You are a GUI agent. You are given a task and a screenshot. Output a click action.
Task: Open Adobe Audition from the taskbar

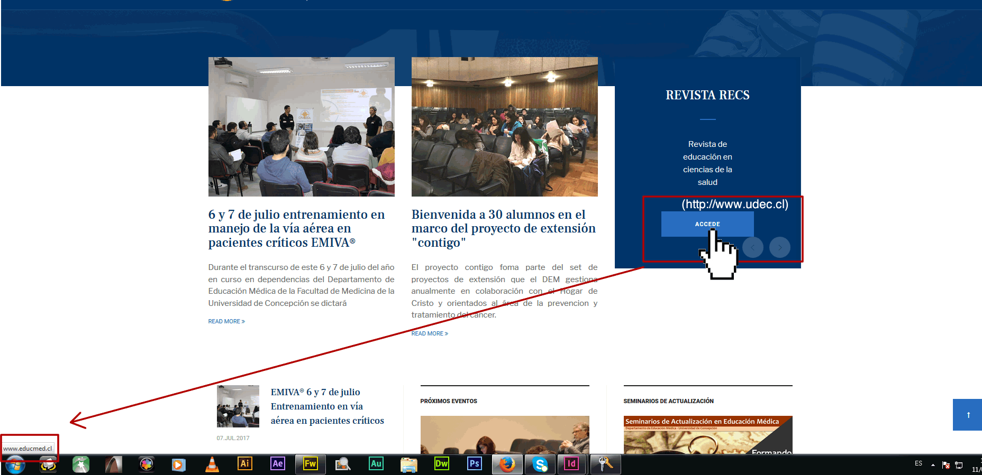[x=376, y=463]
